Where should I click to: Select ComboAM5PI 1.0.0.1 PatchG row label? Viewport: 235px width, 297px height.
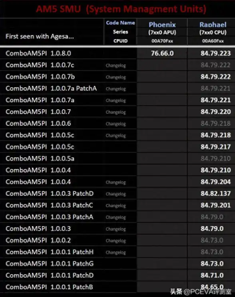(50, 264)
